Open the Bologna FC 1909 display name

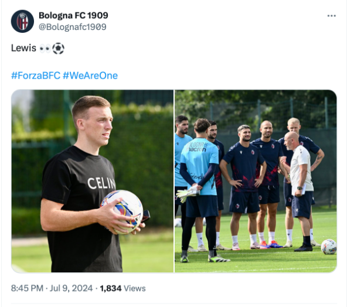click(x=73, y=15)
